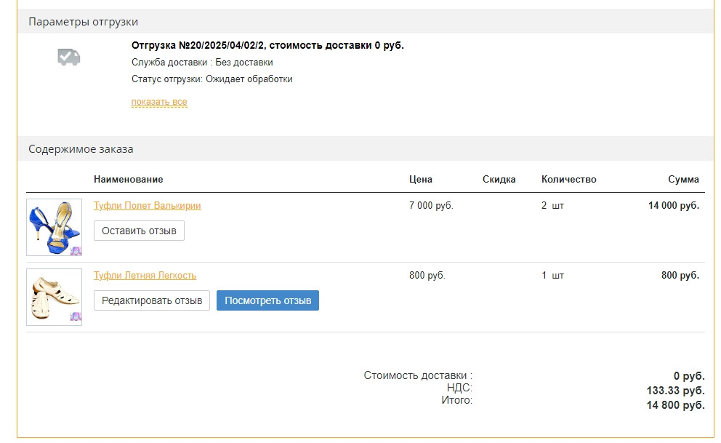
Task: Open the 'Туфли Полет Валькирии' product link
Action: [147, 206]
